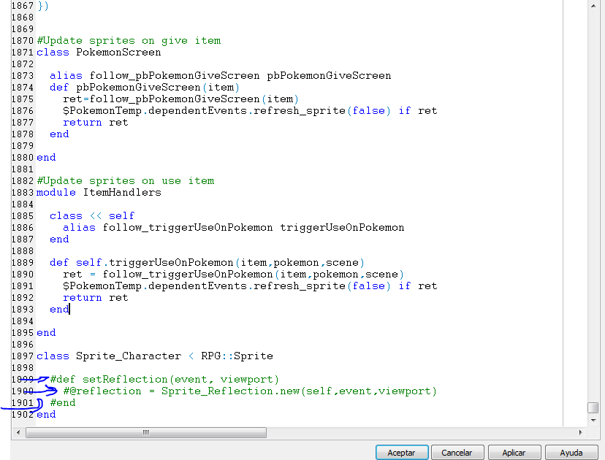Click the horizontal scrollbar thumb
605x460 pixels.
pyautogui.click(x=146, y=432)
